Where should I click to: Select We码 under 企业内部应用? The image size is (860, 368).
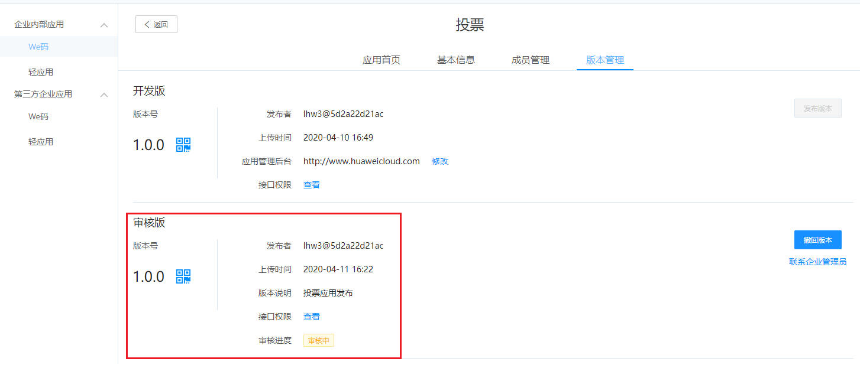[x=38, y=47]
